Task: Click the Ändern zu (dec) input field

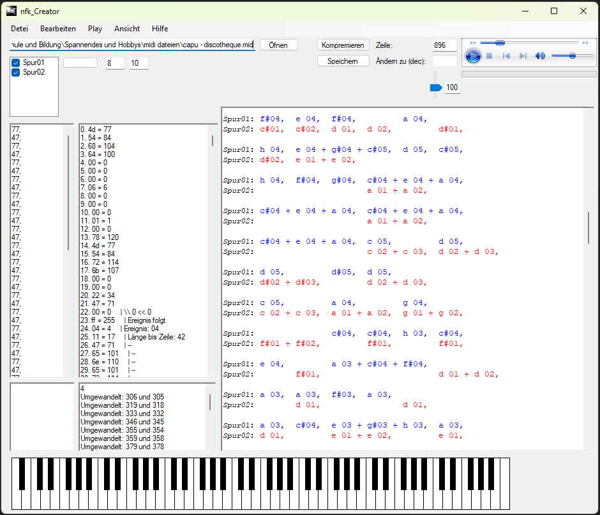Action: 445,61
